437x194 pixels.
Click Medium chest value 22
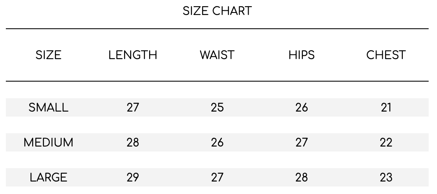click(x=386, y=142)
